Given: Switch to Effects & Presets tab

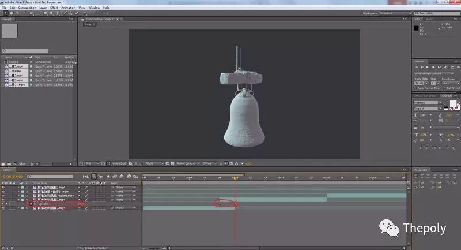Looking at the screenshot, I should pos(425,96).
